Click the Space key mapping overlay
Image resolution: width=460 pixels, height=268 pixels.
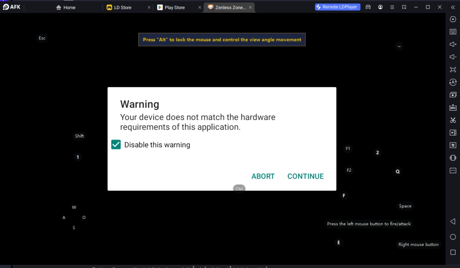pos(405,206)
